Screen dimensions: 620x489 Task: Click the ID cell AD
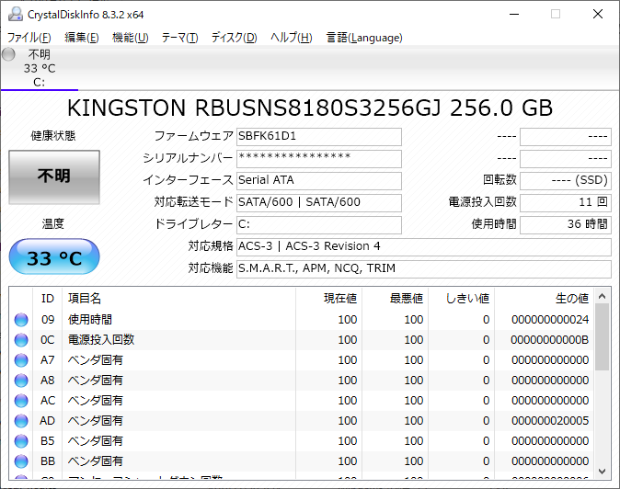48,421
